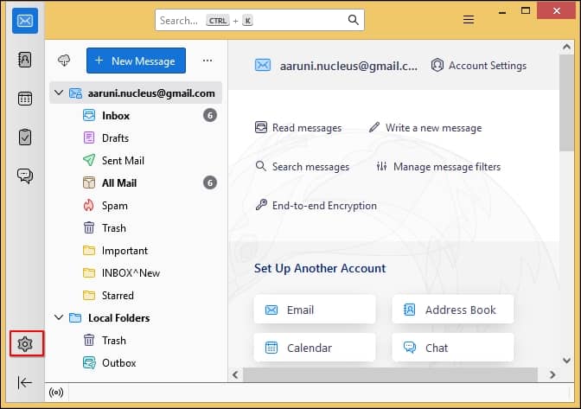Viewport: 581px width, 409px height.
Task: Select the Inbox folder
Action: tap(115, 115)
